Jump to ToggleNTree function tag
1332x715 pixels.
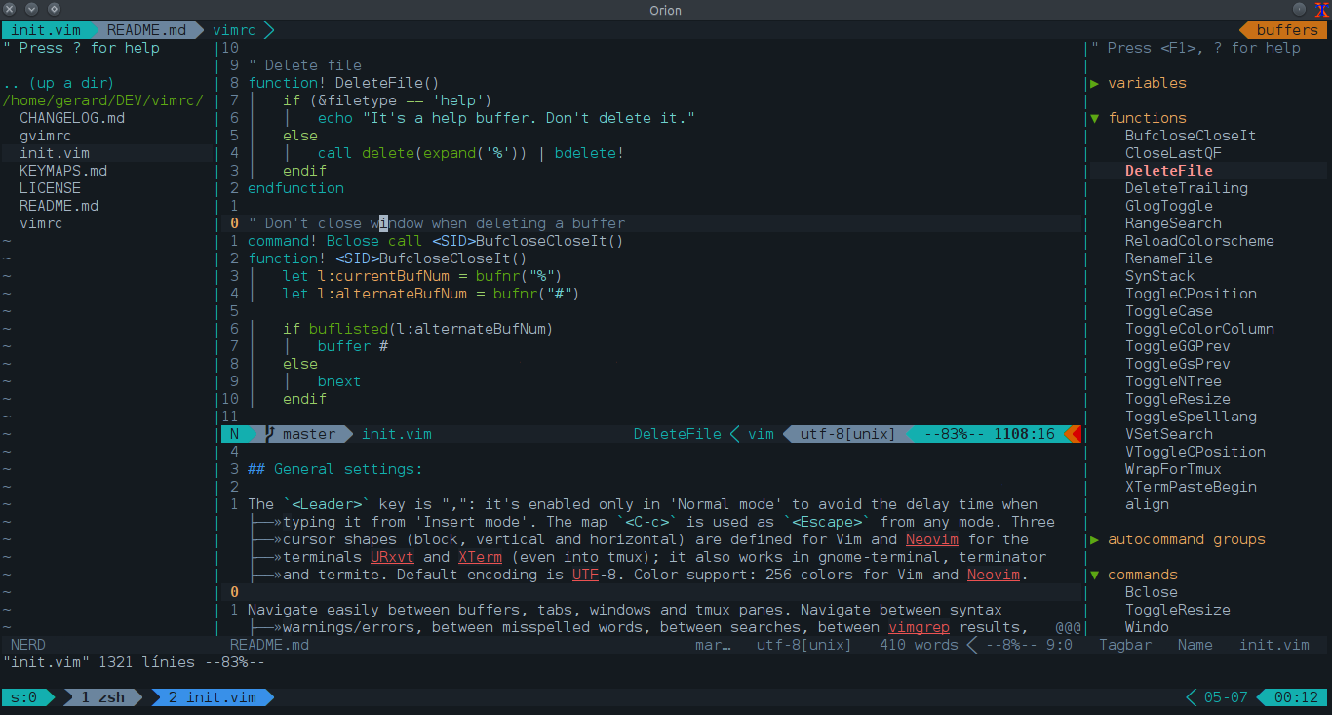click(1173, 381)
